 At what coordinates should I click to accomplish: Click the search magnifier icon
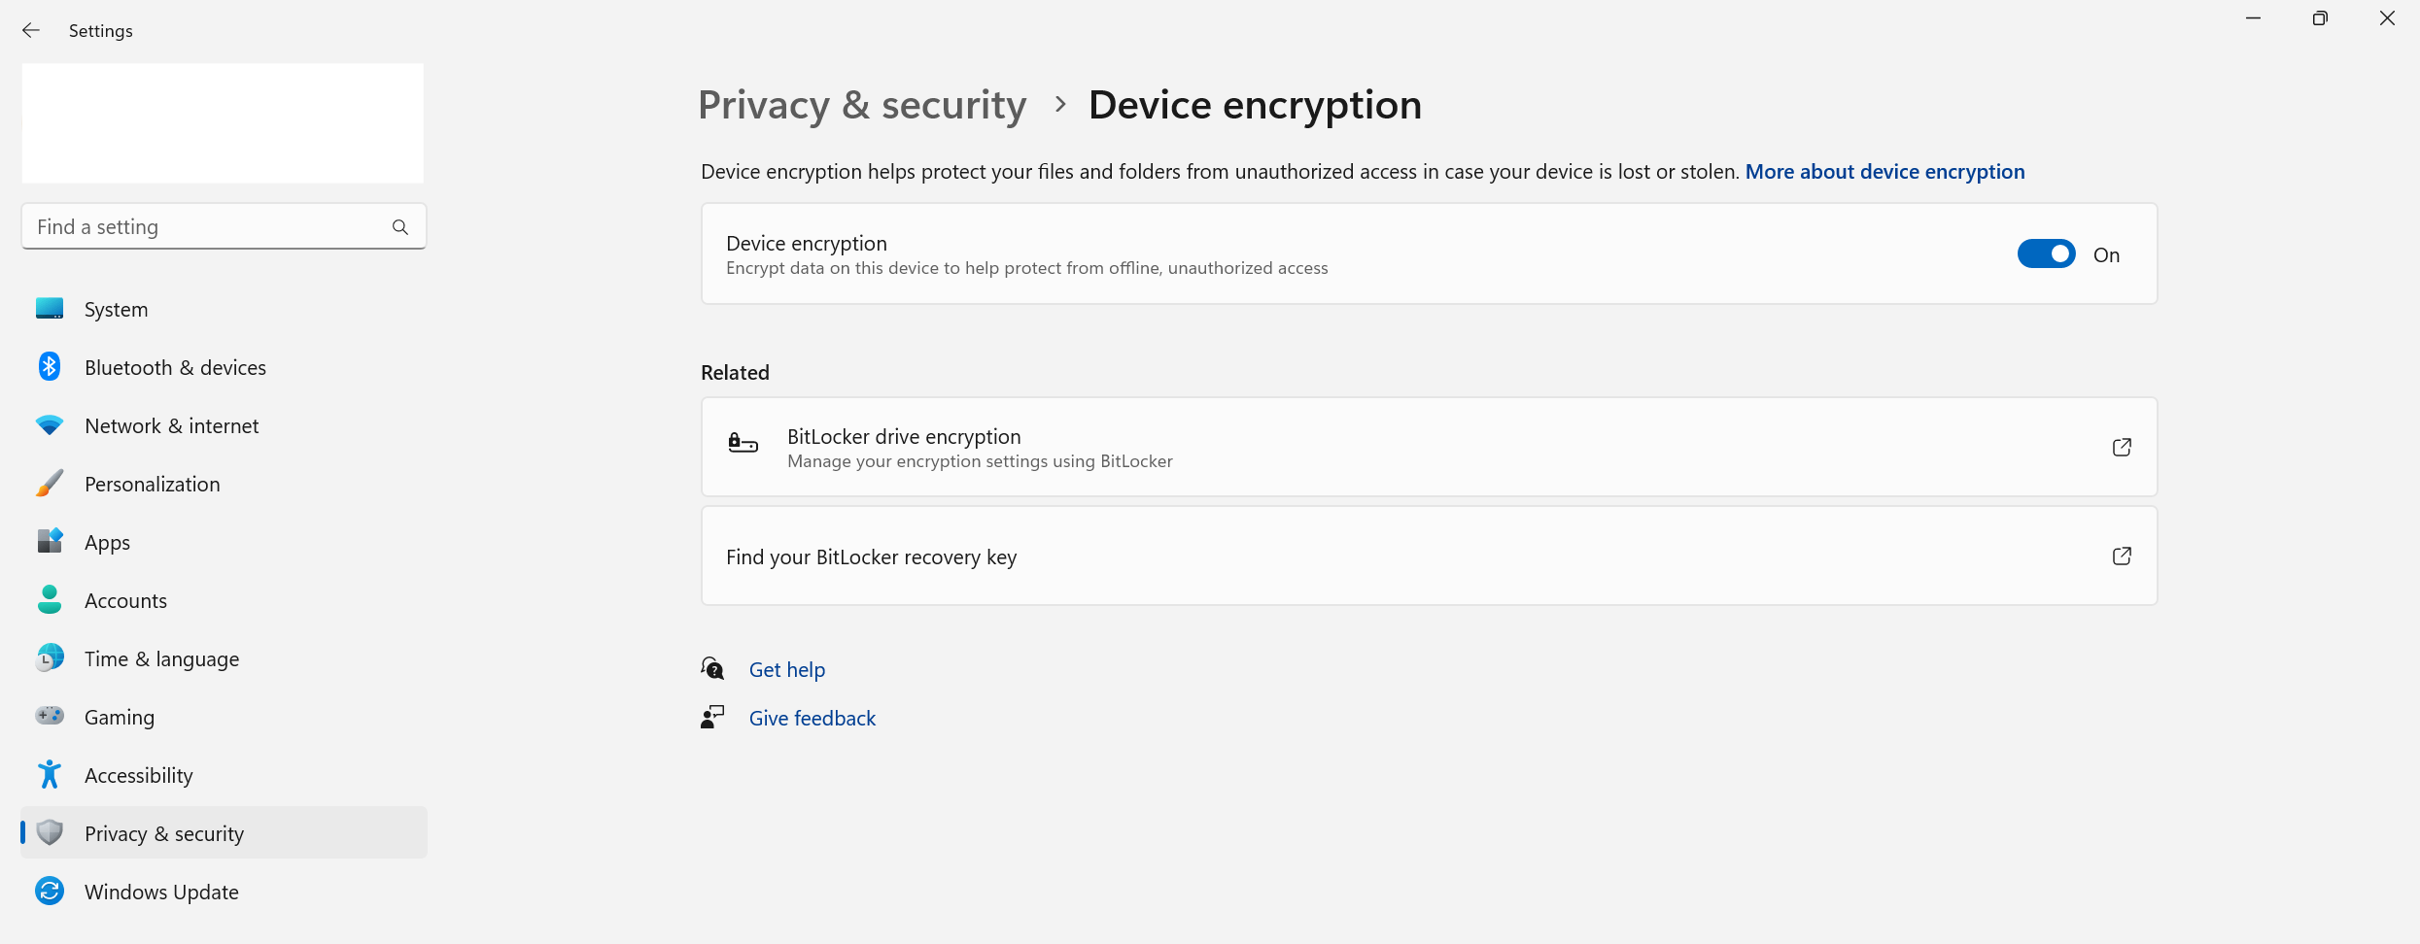[399, 227]
